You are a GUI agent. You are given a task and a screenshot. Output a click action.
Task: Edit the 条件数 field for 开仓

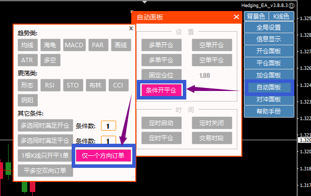point(108,126)
